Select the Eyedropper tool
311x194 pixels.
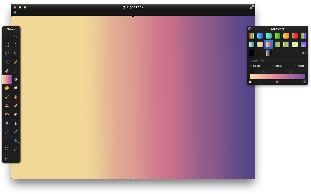pyautogui.click(x=16, y=149)
